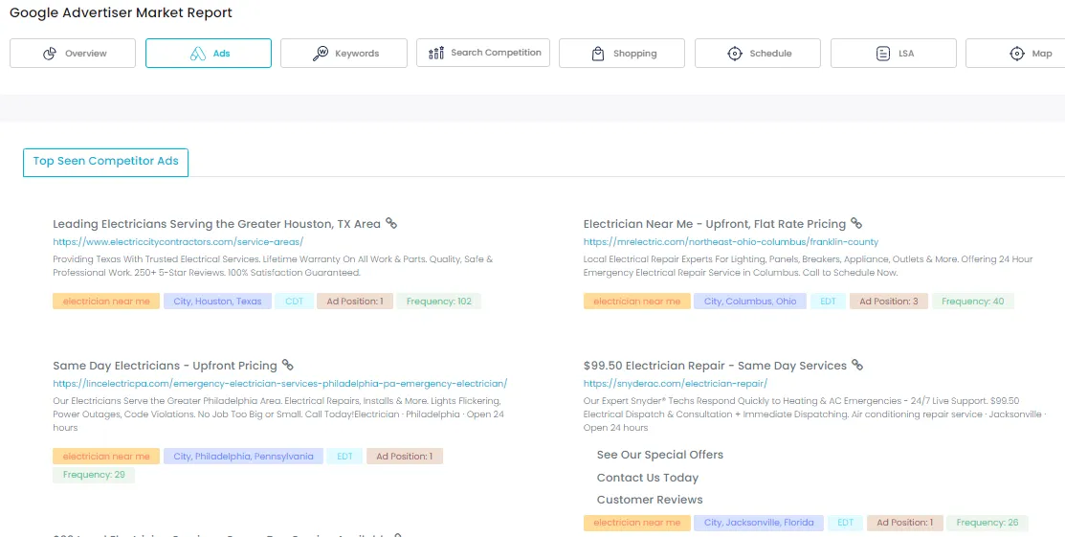Open the lincelectricpa.com emergency electrician URL
Image resolution: width=1065 pixels, height=537 pixels.
pyautogui.click(x=280, y=384)
